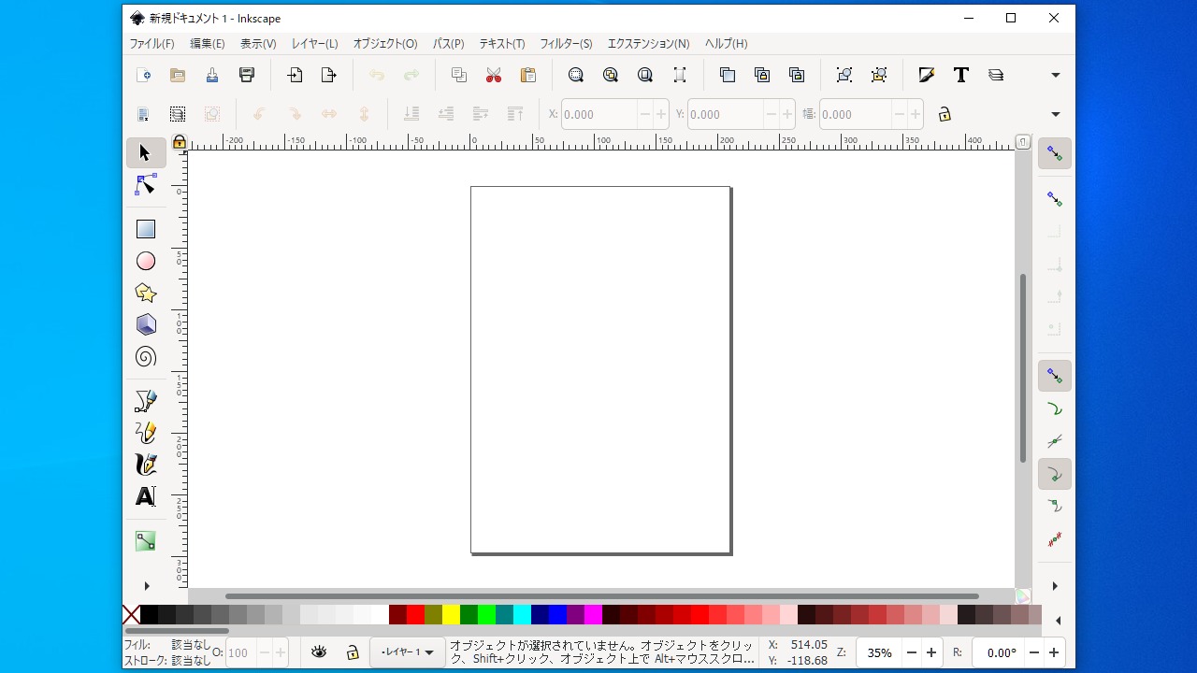The height and width of the screenshot is (673, 1197).
Task: Pick the black palette swatch
Action: click(x=149, y=615)
